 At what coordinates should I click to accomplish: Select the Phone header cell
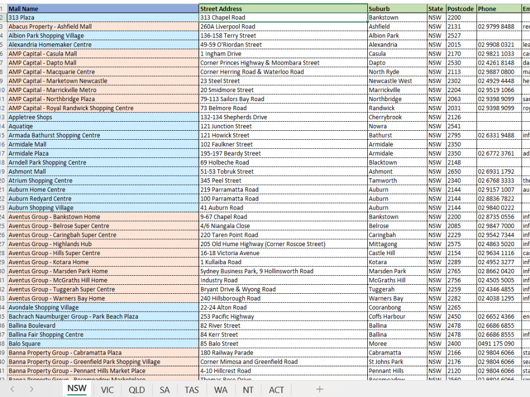click(499, 8)
